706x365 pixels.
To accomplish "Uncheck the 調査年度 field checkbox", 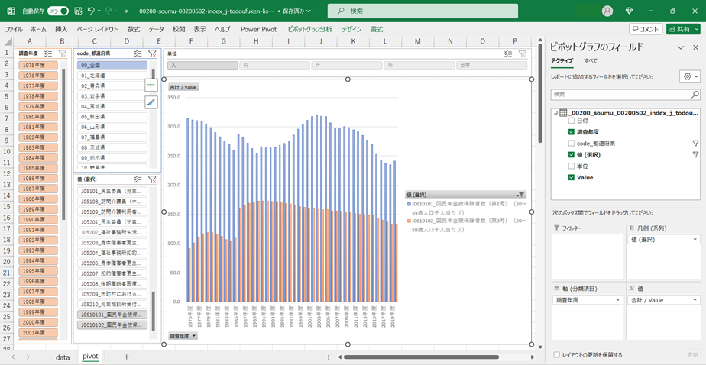I will (572, 132).
